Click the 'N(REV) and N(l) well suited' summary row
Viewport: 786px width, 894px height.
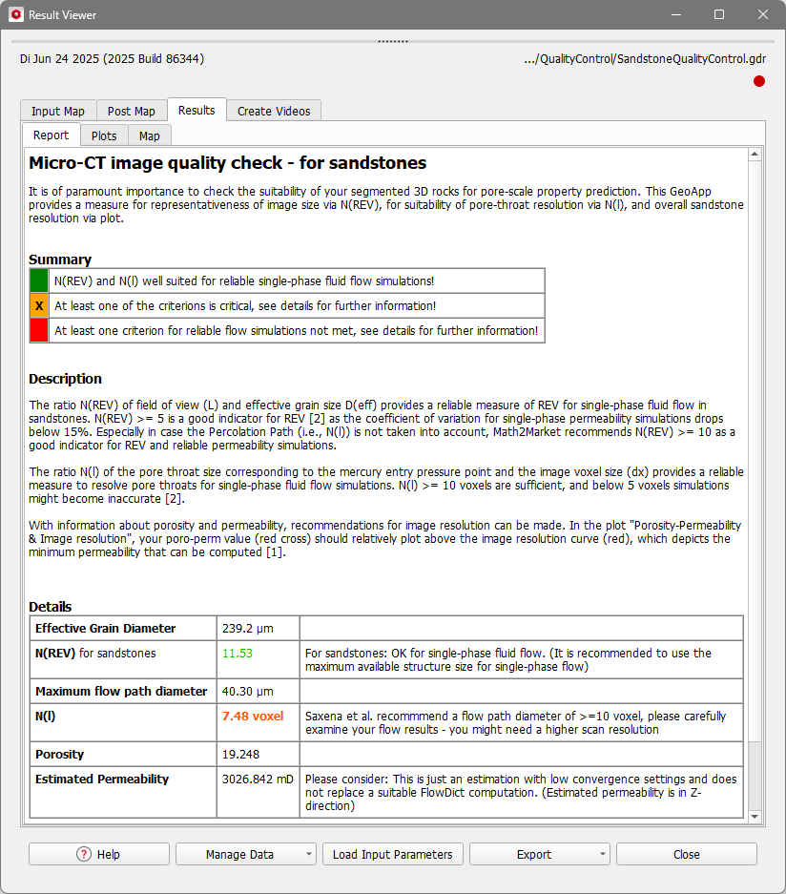297,281
